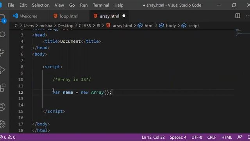
Task: Click the Array keyword on line 12
Action: [x=97, y=92]
